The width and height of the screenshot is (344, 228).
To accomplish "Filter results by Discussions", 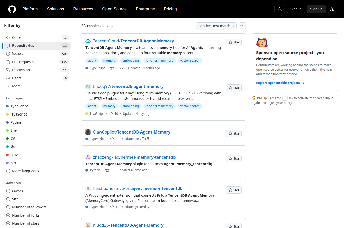I will tap(37, 70).
